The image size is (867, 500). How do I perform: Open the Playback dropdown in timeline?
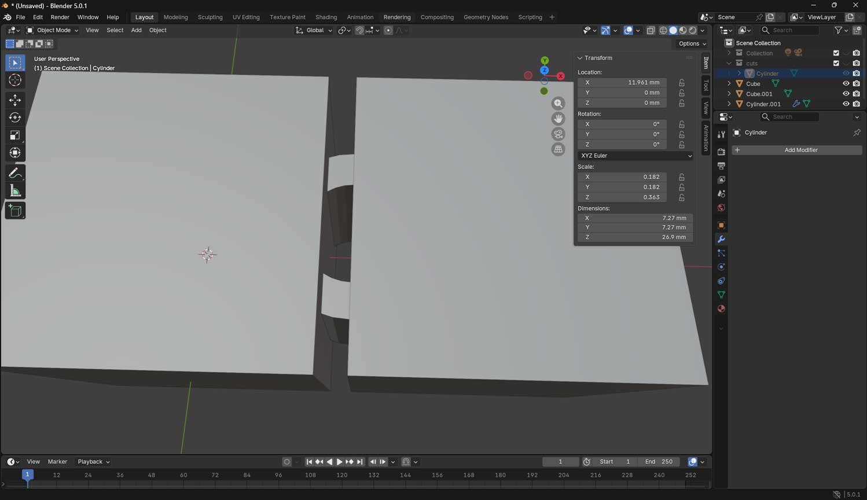[93, 462]
